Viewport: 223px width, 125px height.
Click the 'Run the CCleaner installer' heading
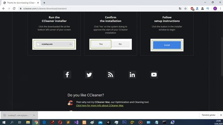click(x=54, y=19)
